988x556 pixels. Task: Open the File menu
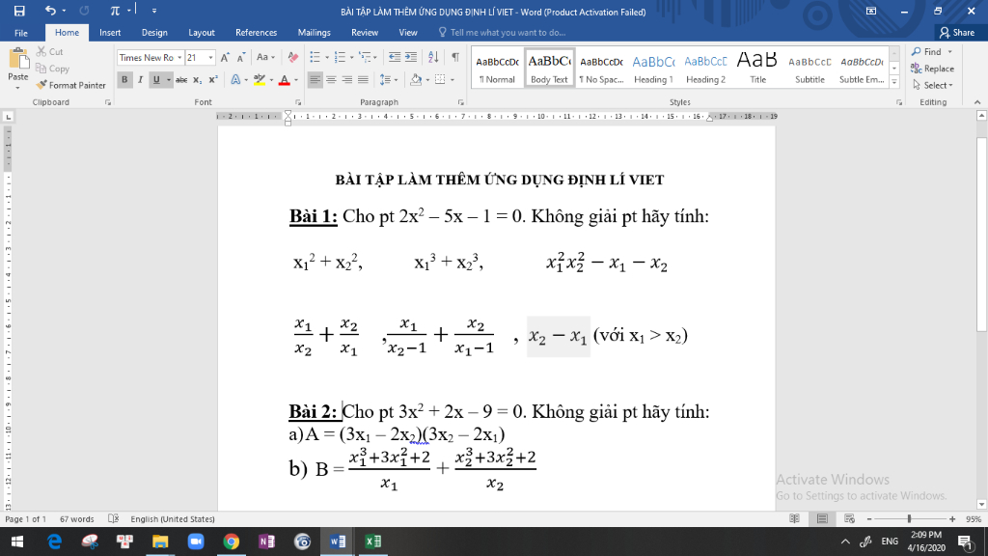pyautogui.click(x=21, y=33)
